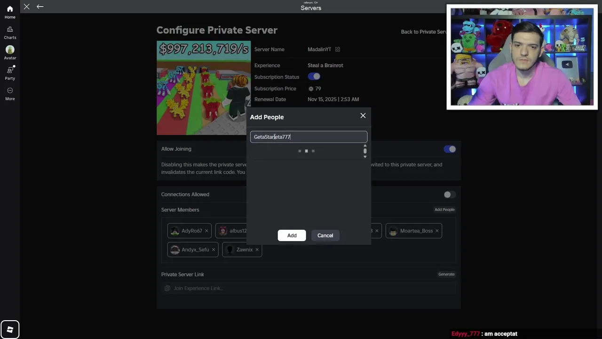
Task: Click albus12 avatar icon
Action: click(223, 231)
